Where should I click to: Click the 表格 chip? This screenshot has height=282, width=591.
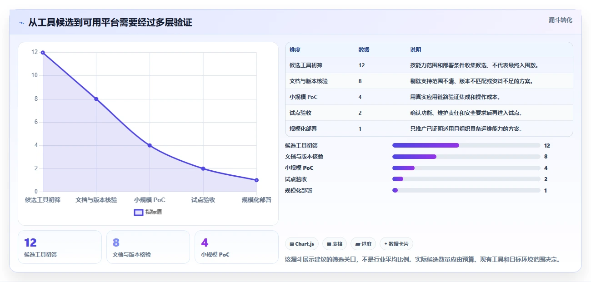click(335, 244)
